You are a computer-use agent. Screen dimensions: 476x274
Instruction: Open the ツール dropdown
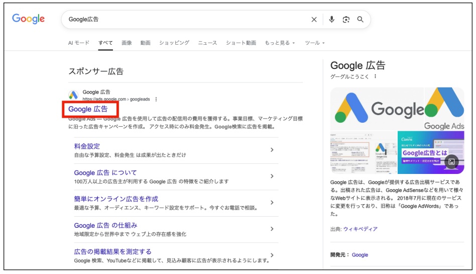click(x=315, y=43)
